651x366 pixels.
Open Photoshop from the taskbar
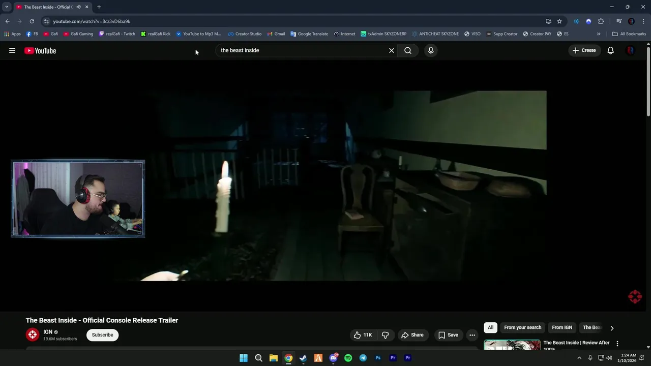378,358
